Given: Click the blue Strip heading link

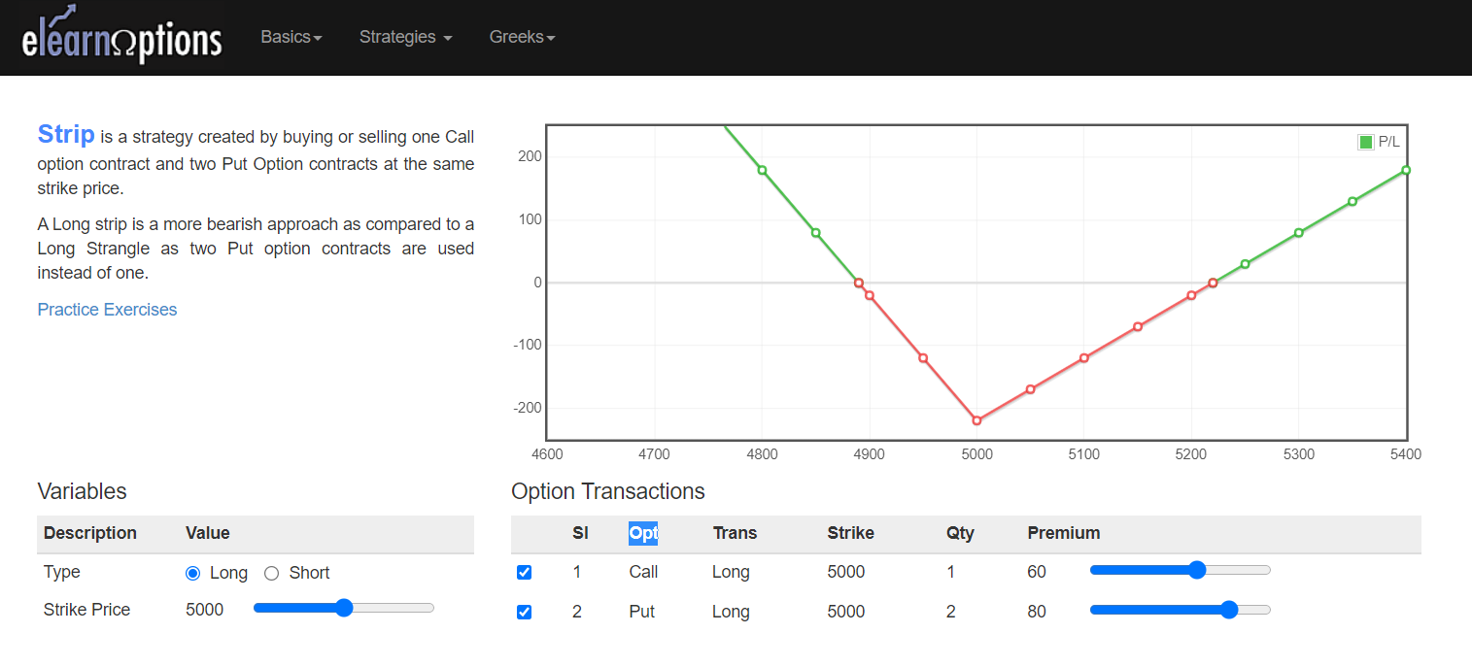Looking at the screenshot, I should (66, 134).
